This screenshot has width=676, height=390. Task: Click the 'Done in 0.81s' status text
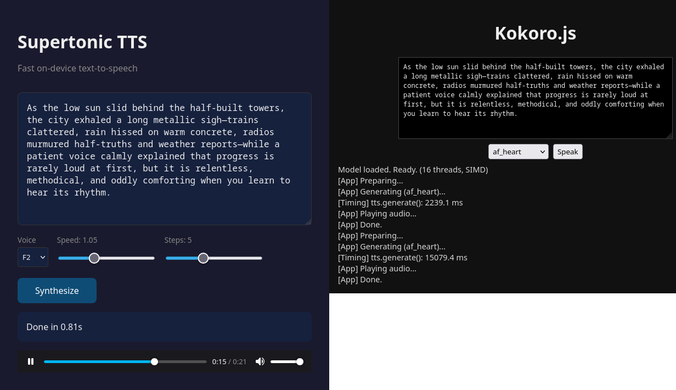point(54,327)
